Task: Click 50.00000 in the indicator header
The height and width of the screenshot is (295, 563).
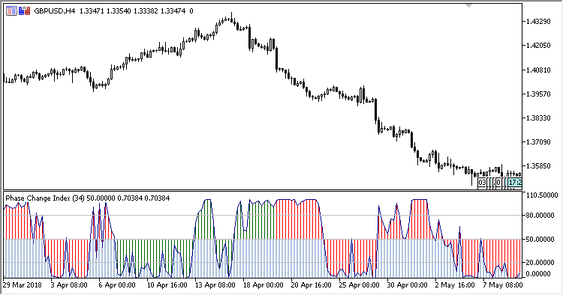Action: [101, 198]
